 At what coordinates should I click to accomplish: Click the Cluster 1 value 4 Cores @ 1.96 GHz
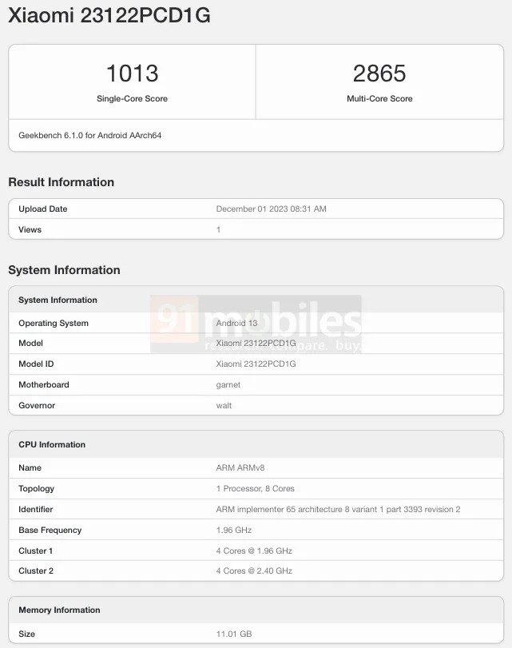254,551
